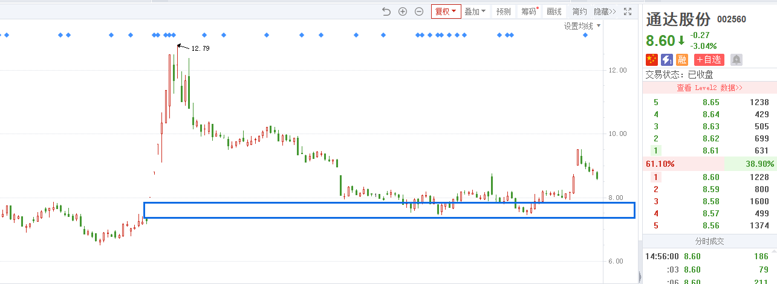Click the undo arrow in chart toolbar

pyautogui.click(x=386, y=11)
